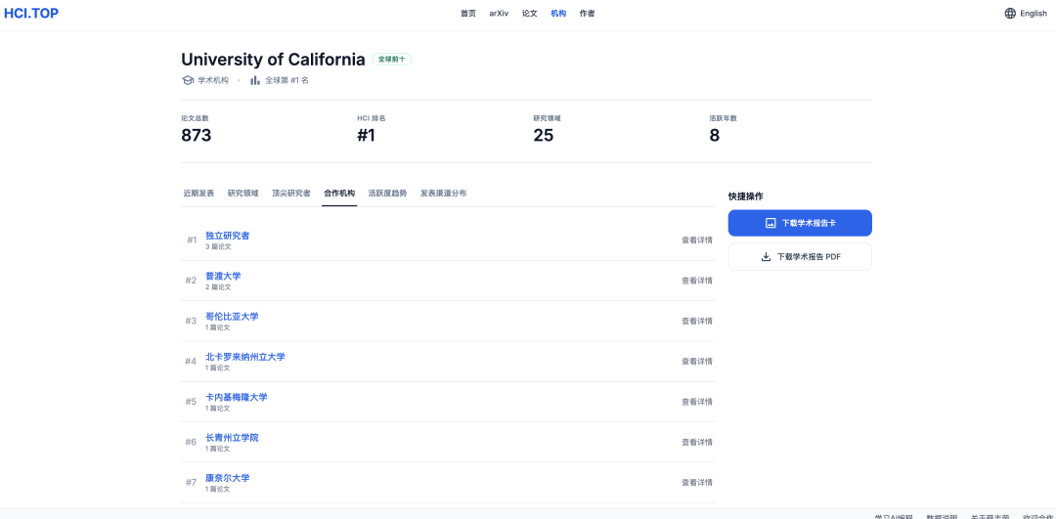
Task: Open the 普渡大学 collaborator link
Action: pyautogui.click(x=223, y=276)
